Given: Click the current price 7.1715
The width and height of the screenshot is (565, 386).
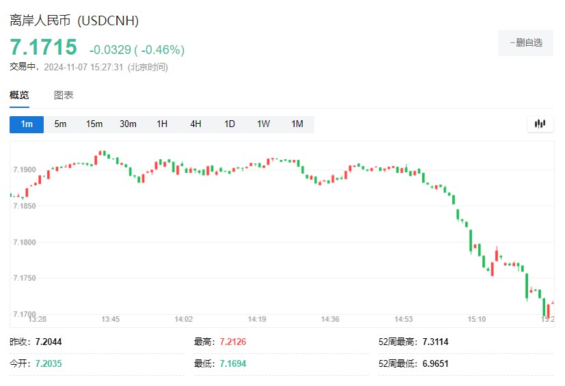Looking at the screenshot, I should click(43, 47).
